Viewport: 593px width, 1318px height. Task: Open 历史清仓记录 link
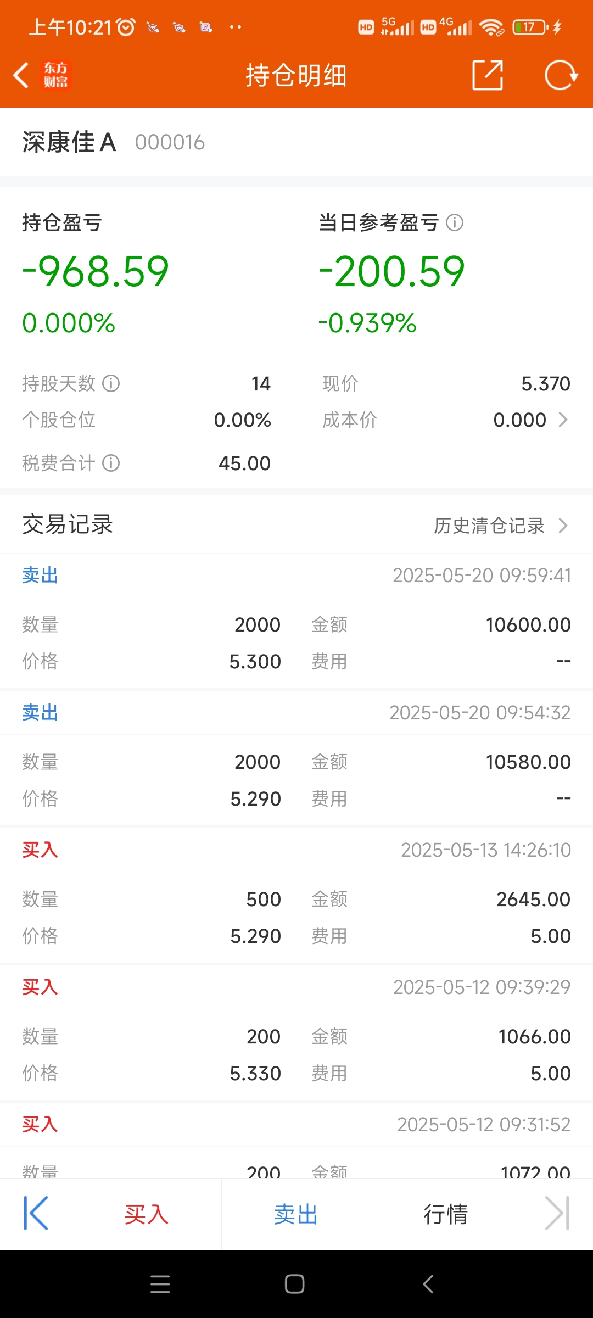point(489,526)
